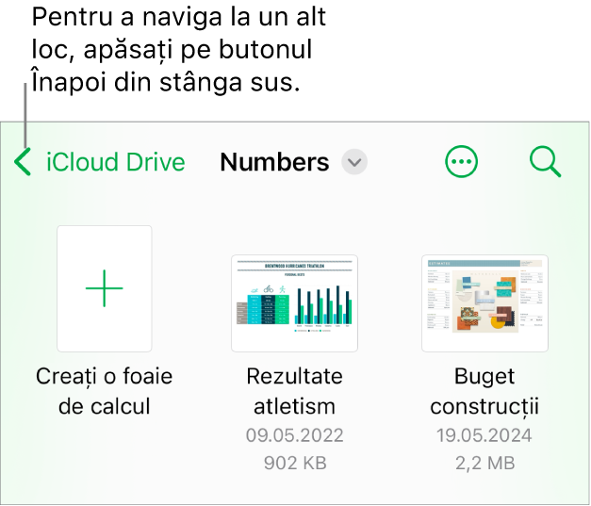Tap the search magnifier icon
The height and width of the screenshot is (506, 591).
545,162
